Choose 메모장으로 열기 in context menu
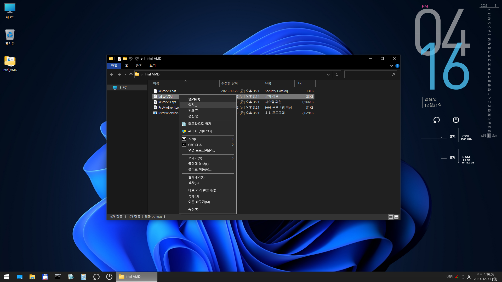Screen dimensions: 502x282 point(208,124)
